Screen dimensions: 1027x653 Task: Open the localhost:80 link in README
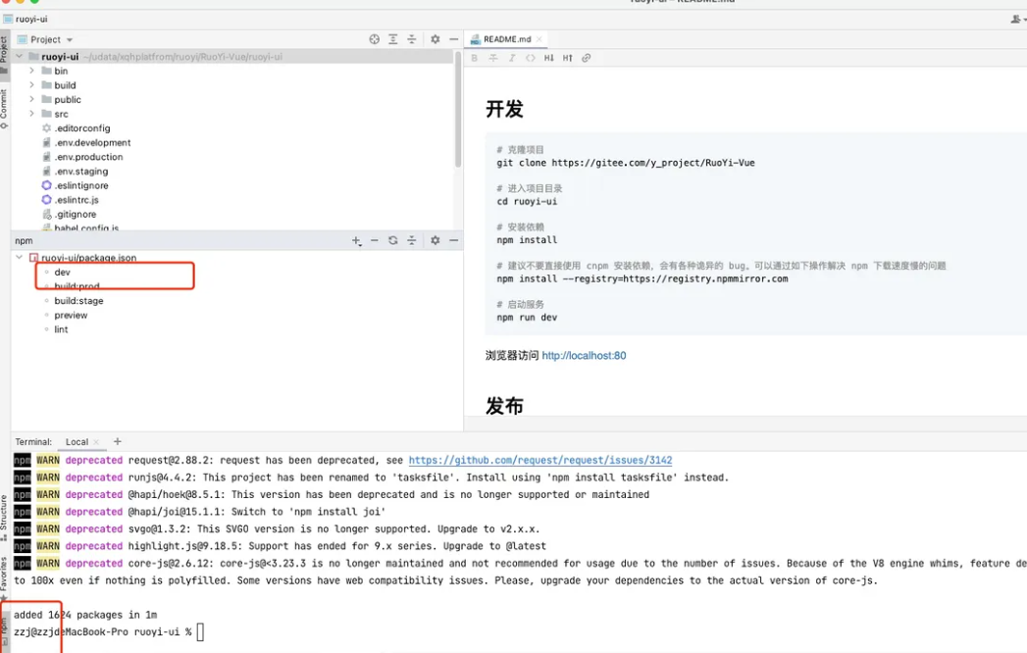pos(584,356)
